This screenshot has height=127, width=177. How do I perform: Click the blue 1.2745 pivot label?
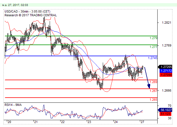152,58
